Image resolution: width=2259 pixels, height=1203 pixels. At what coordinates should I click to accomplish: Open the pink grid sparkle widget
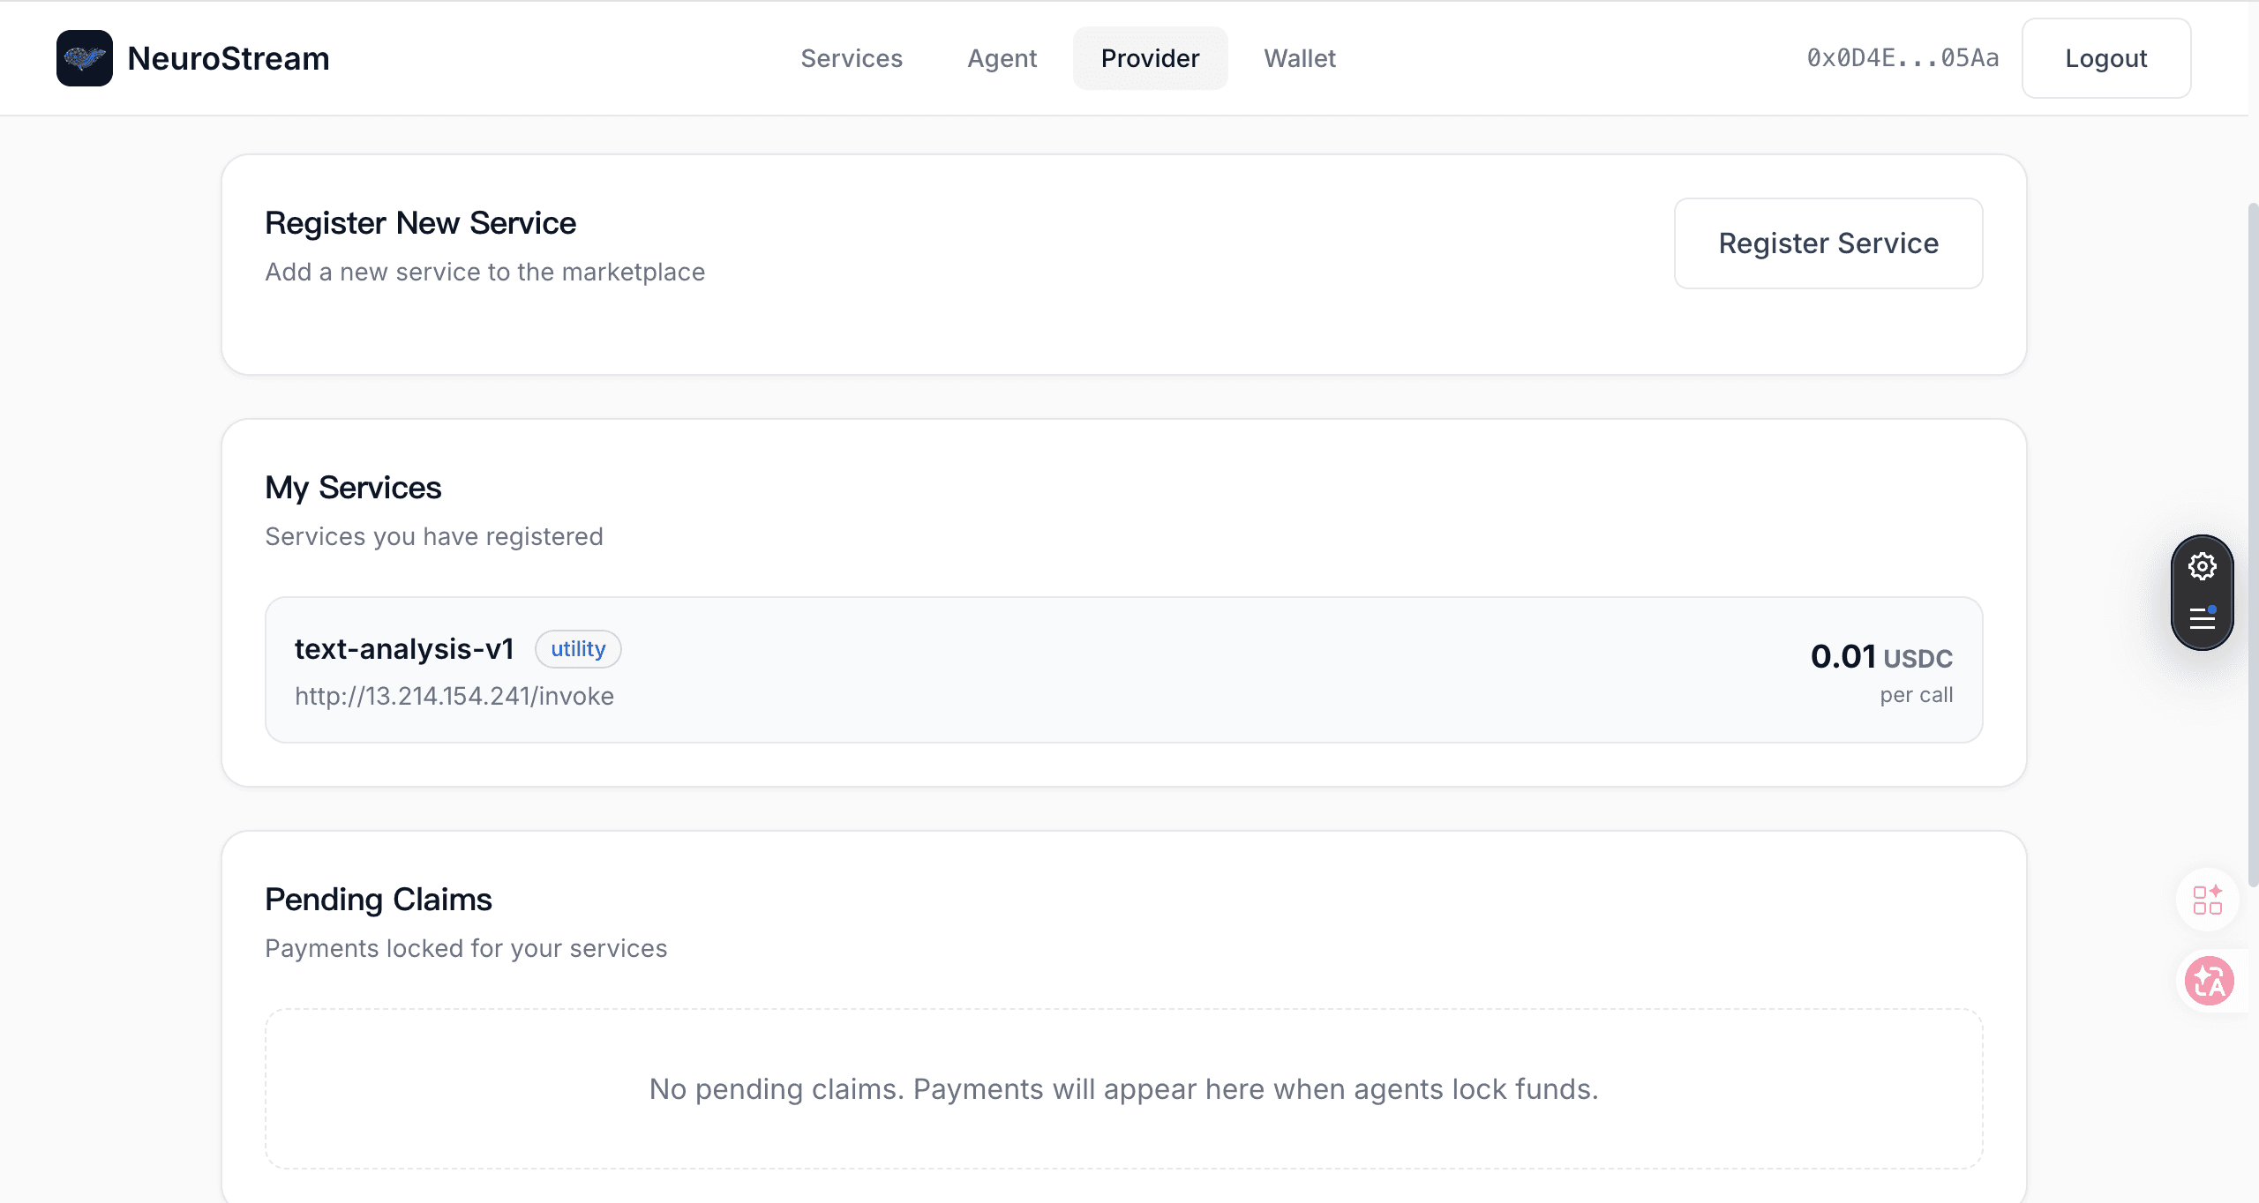click(2207, 900)
